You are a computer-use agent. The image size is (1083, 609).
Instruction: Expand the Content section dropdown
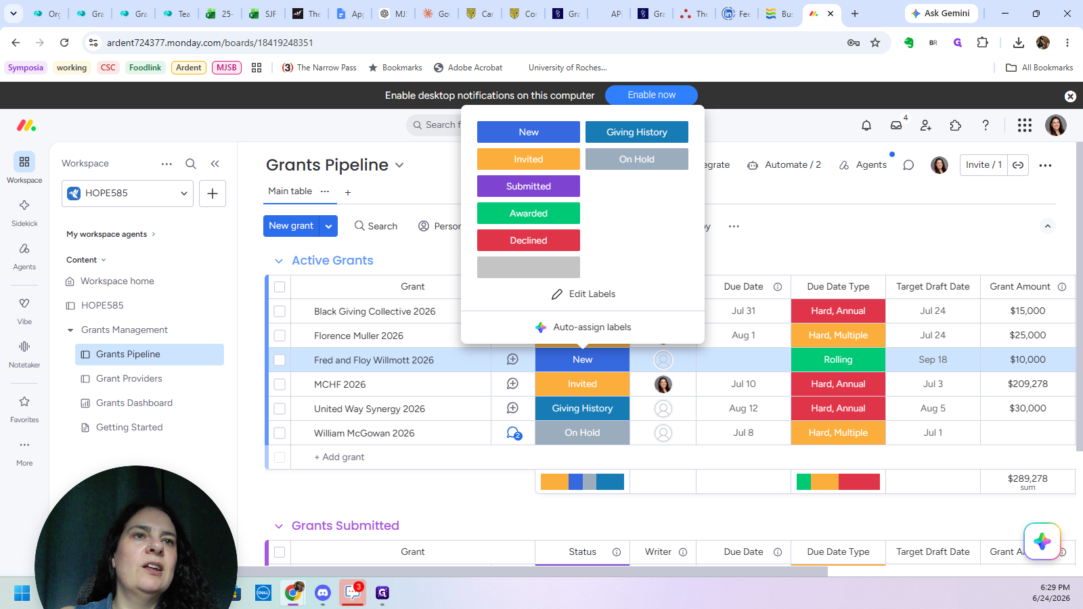pos(104,260)
